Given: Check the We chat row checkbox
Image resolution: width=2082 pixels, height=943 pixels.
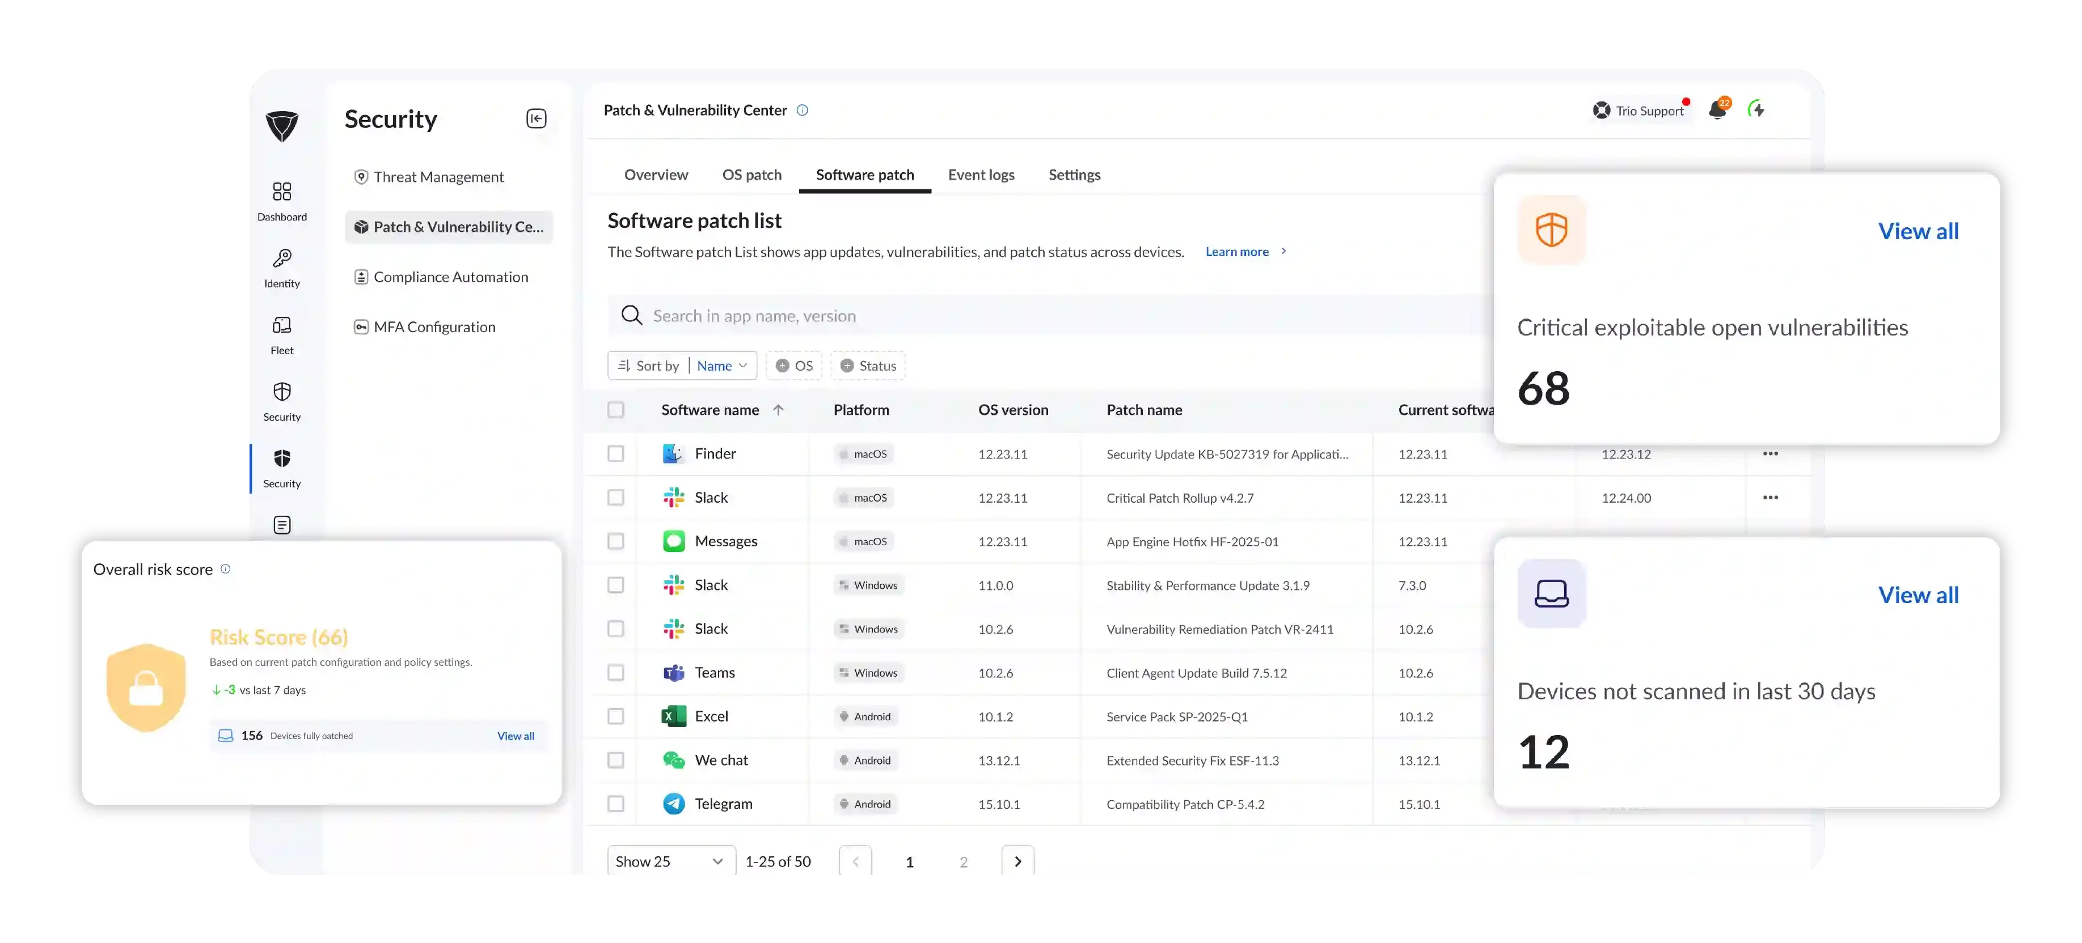Looking at the screenshot, I should coord(616,760).
